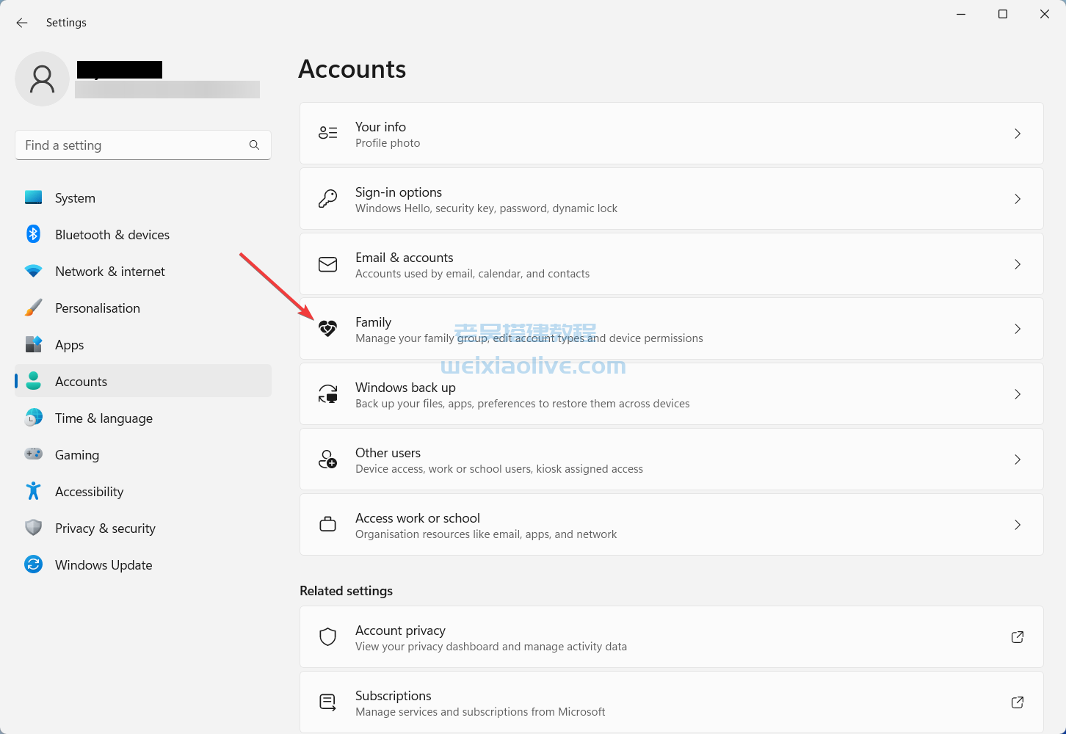The width and height of the screenshot is (1066, 734).
Task: Open the Sign-in options title
Action: (399, 192)
